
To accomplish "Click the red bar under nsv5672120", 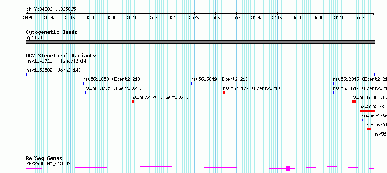I will [133, 102].
